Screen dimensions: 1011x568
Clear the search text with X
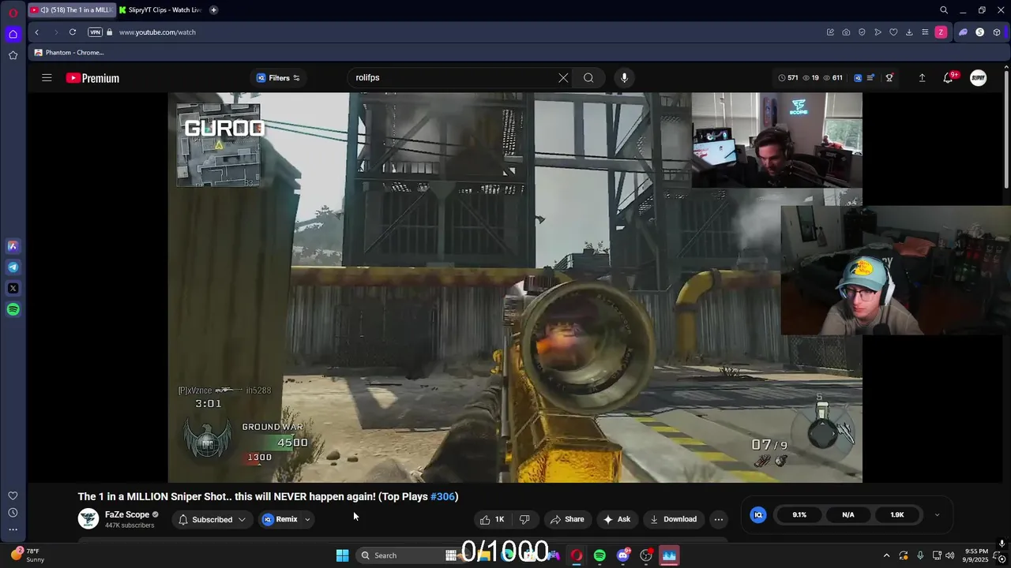click(563, 78)
